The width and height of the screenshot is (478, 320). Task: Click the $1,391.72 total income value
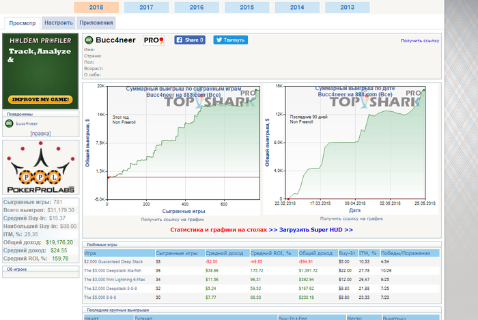(308, 270)
